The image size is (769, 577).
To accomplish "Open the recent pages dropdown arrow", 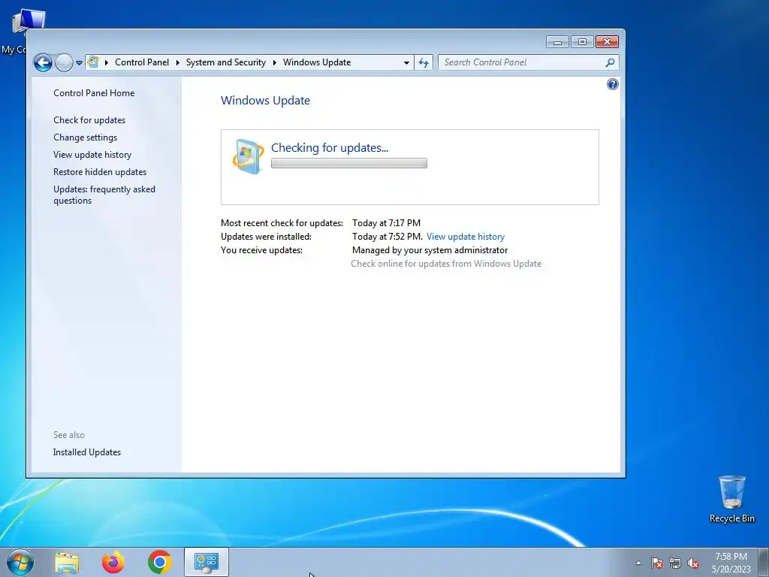I will pyautogui.click(x=79, y=63).
